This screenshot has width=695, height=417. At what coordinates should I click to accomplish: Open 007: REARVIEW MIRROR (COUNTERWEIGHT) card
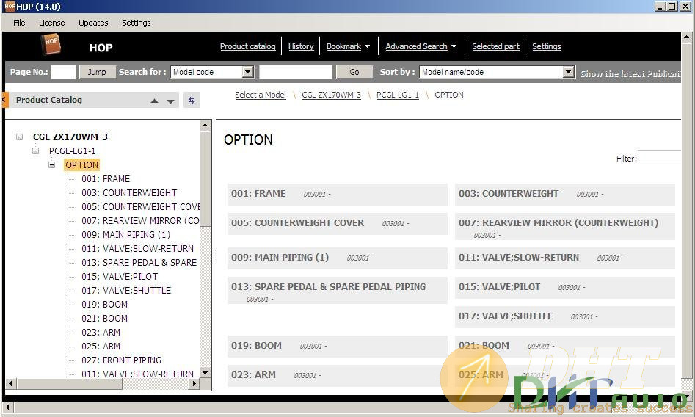(564, 227)
